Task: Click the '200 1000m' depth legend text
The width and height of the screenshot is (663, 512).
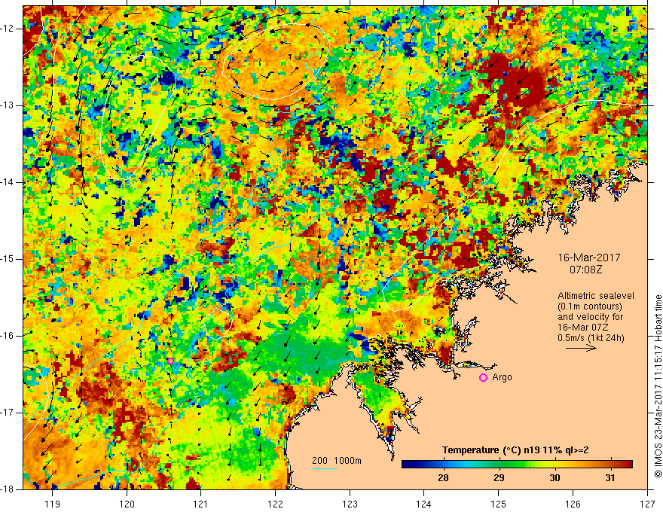Action: 337,461
